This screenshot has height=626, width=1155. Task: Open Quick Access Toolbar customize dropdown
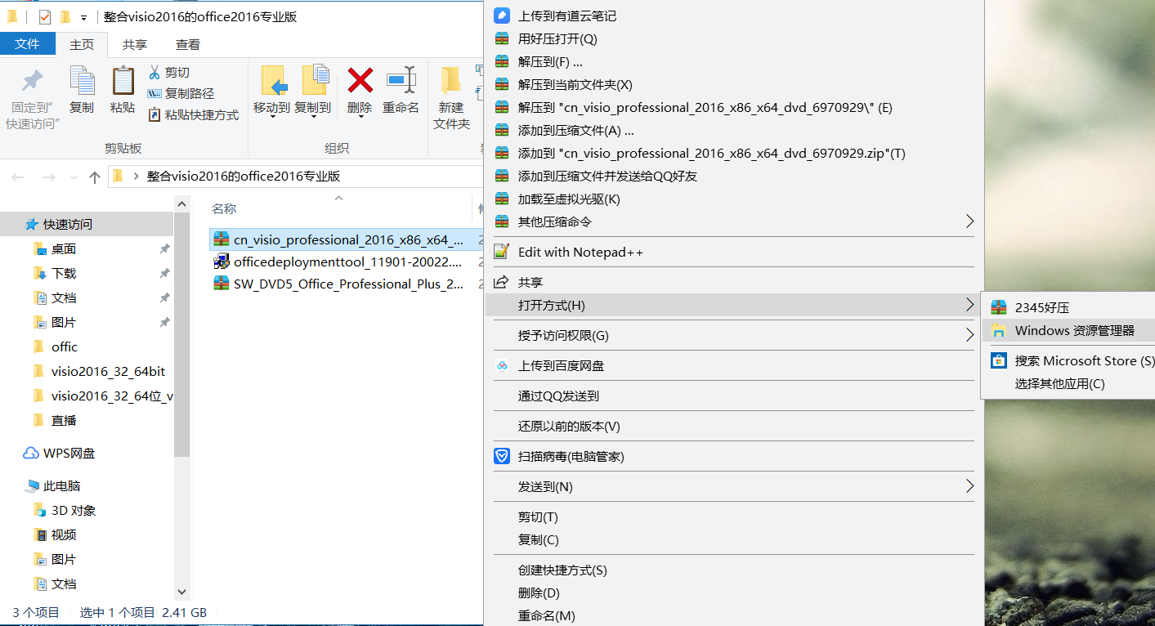point(83,17)
